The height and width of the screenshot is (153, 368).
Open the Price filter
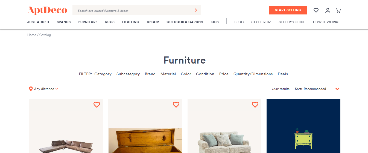pyautogui.click(x=224, y=74)
